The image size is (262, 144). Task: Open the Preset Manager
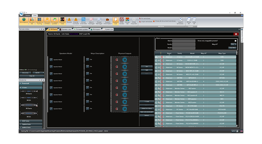(x=99, y=21)
